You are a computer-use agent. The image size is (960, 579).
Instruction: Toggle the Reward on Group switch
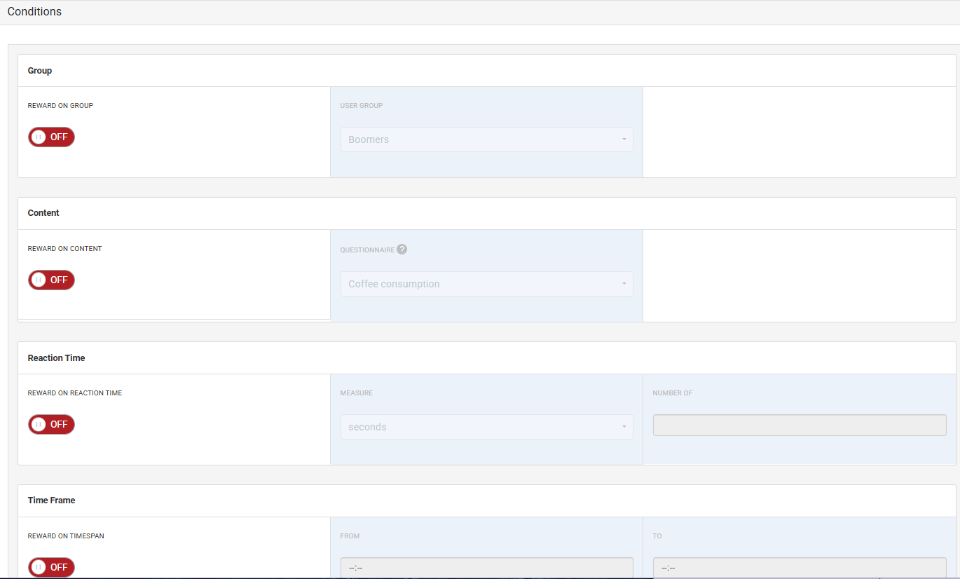point(51,137)
